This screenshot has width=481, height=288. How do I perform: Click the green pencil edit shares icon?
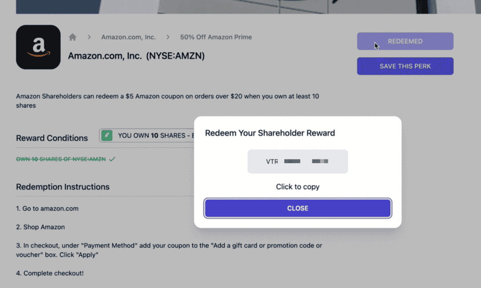click(x=107, y=136)
